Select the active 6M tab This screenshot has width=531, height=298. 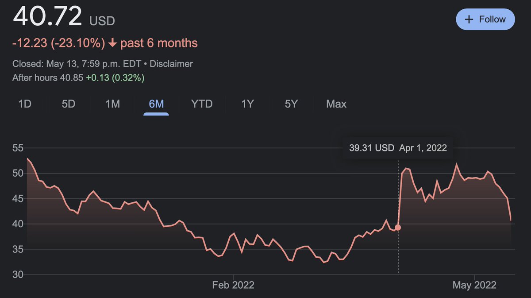tap(156, 104)
